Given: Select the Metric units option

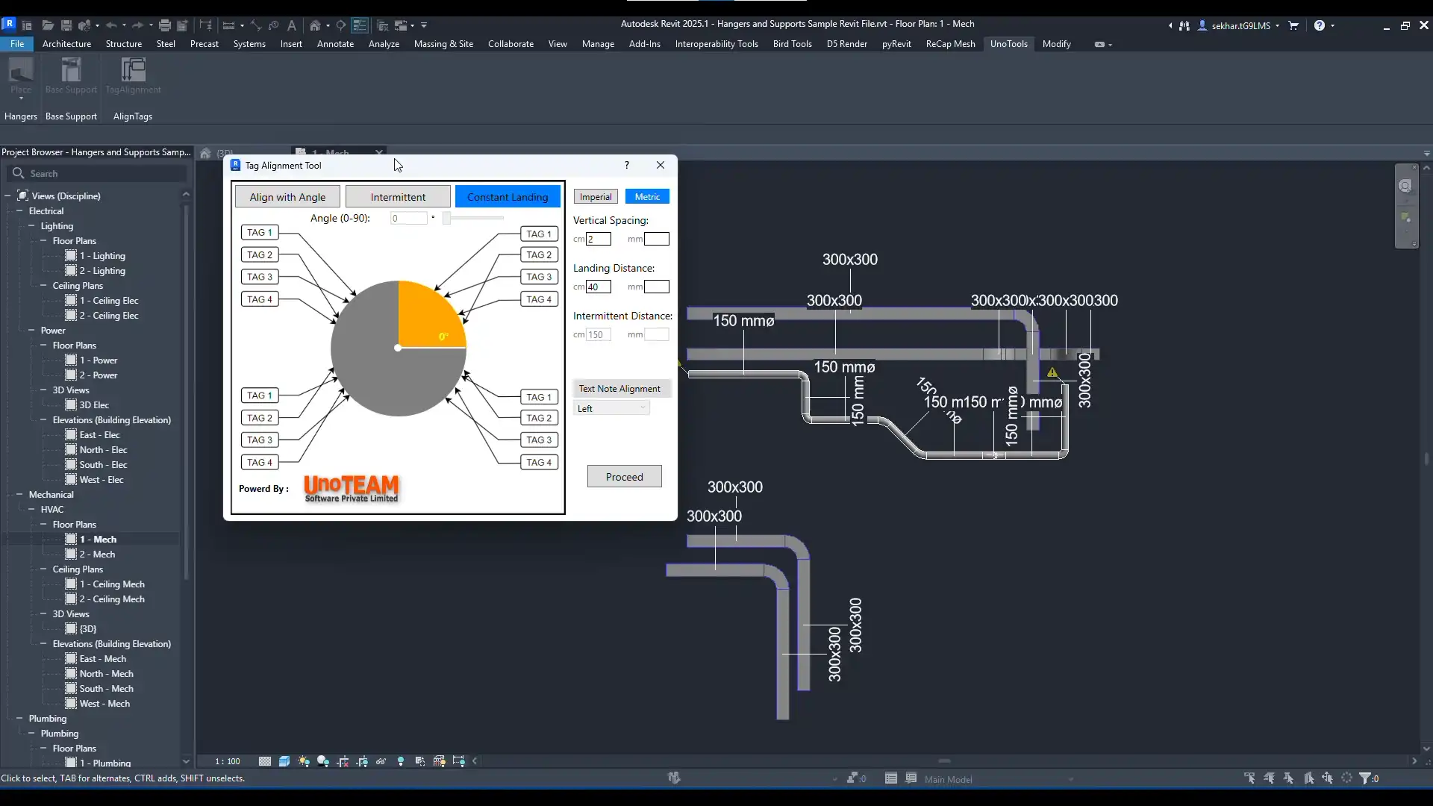Looking at the screenshot, I should pyautogui.click(x=647, y=197).
